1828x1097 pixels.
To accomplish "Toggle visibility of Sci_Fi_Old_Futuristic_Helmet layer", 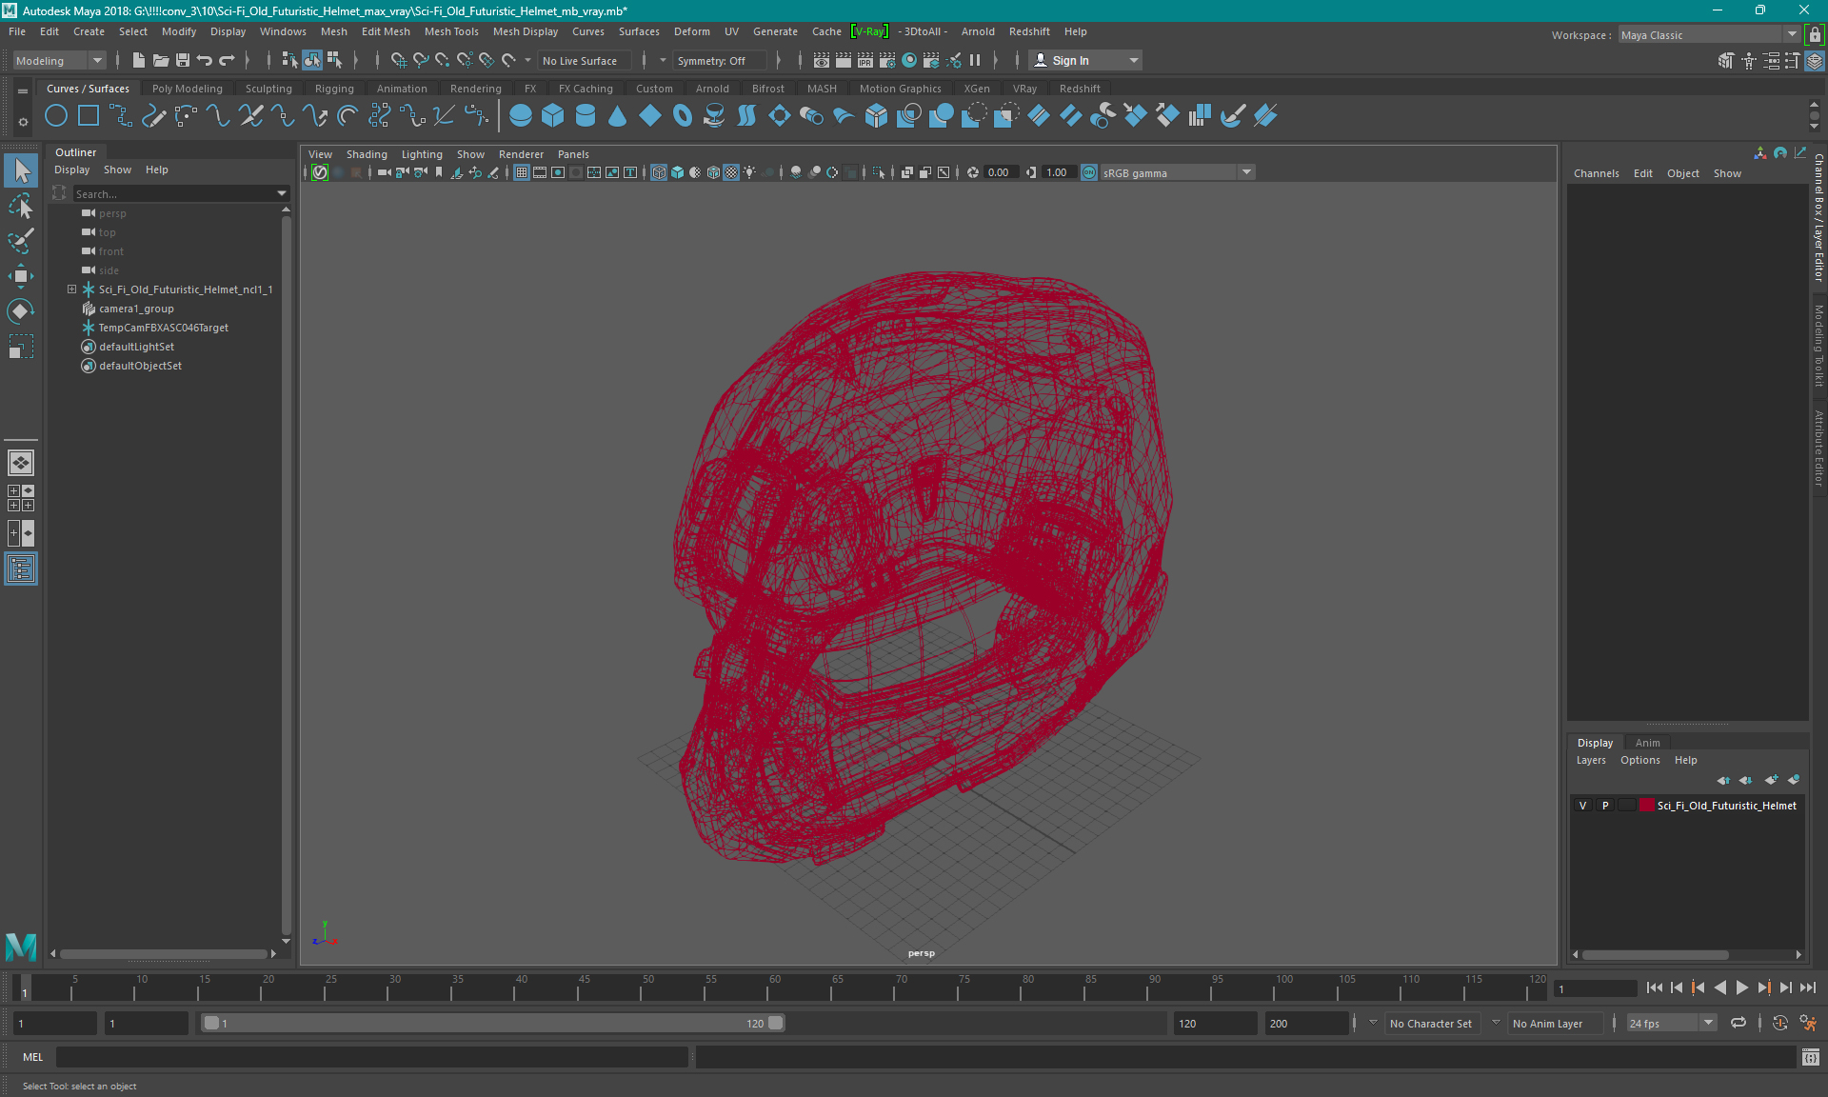I will point(1582,806).
